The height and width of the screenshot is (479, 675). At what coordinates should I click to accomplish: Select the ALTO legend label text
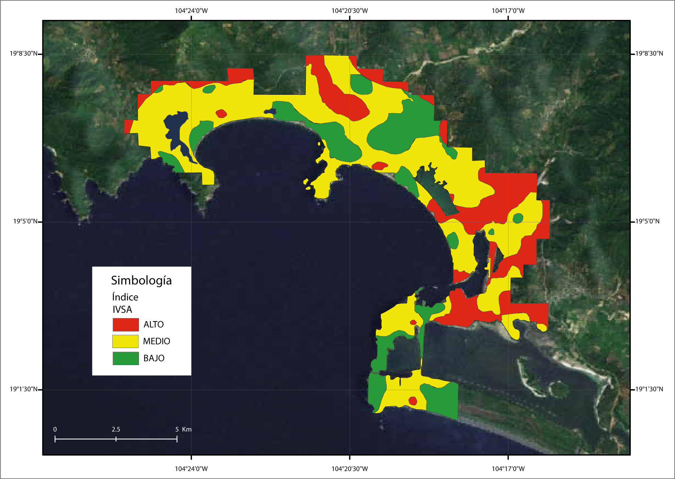pos(154,324)
